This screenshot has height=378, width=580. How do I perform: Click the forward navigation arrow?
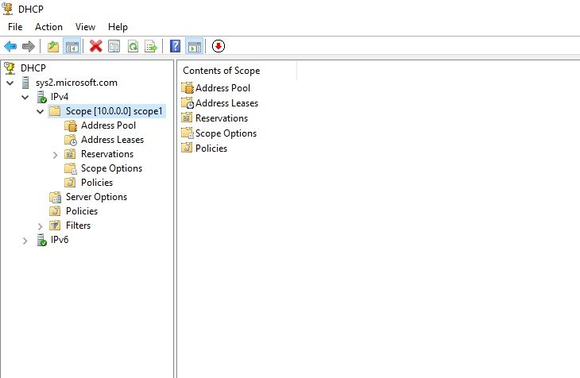pos(29,46)
